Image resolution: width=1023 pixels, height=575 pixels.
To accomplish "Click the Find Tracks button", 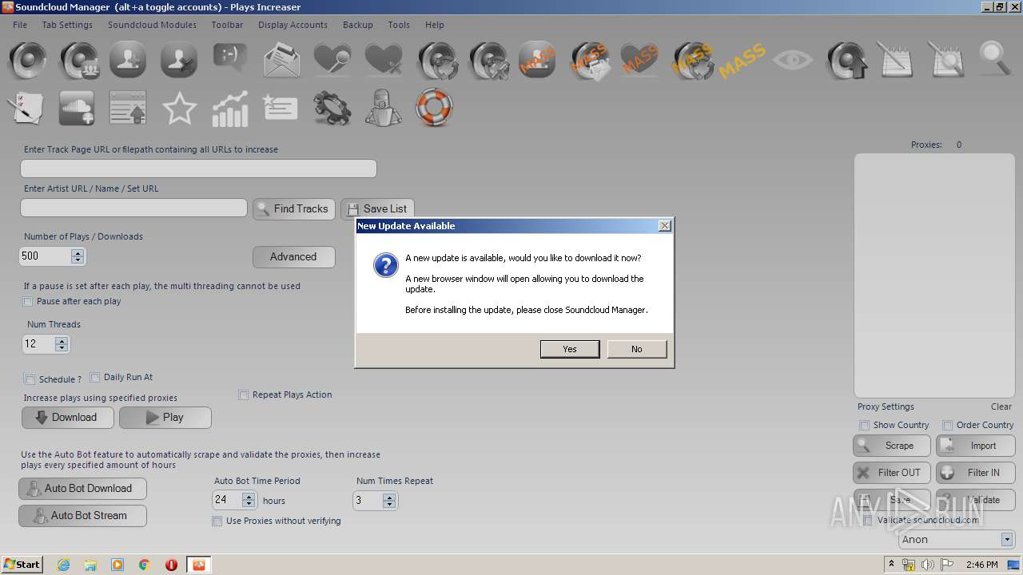I will [294, 208].
